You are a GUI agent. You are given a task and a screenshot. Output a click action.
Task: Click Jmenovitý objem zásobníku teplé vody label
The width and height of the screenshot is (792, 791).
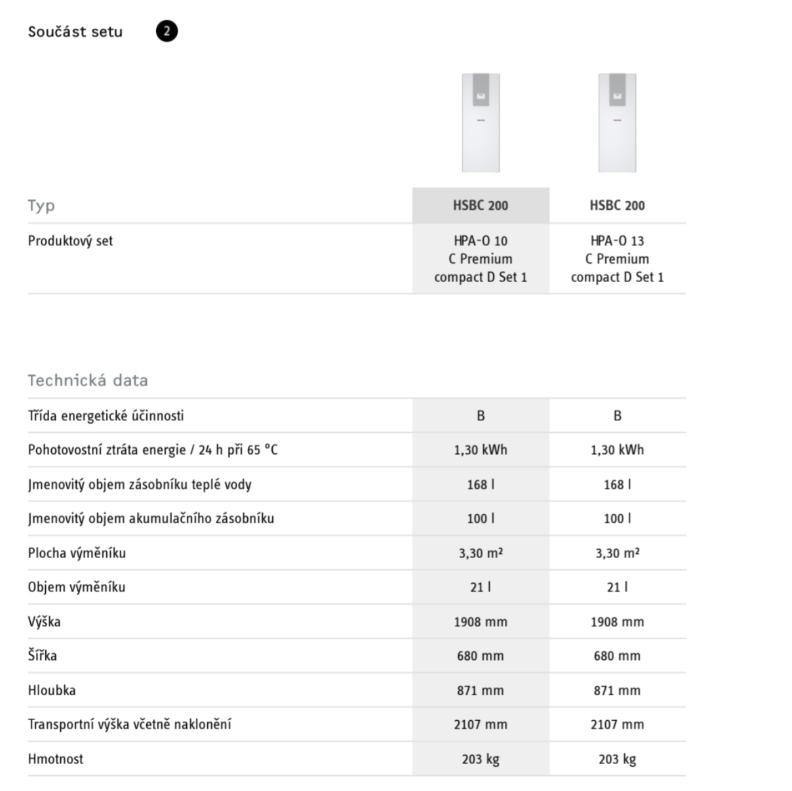140,485
